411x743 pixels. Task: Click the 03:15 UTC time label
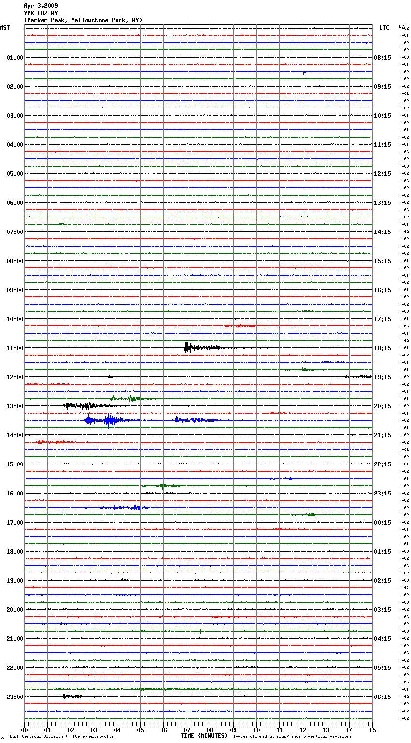(382, 610)
